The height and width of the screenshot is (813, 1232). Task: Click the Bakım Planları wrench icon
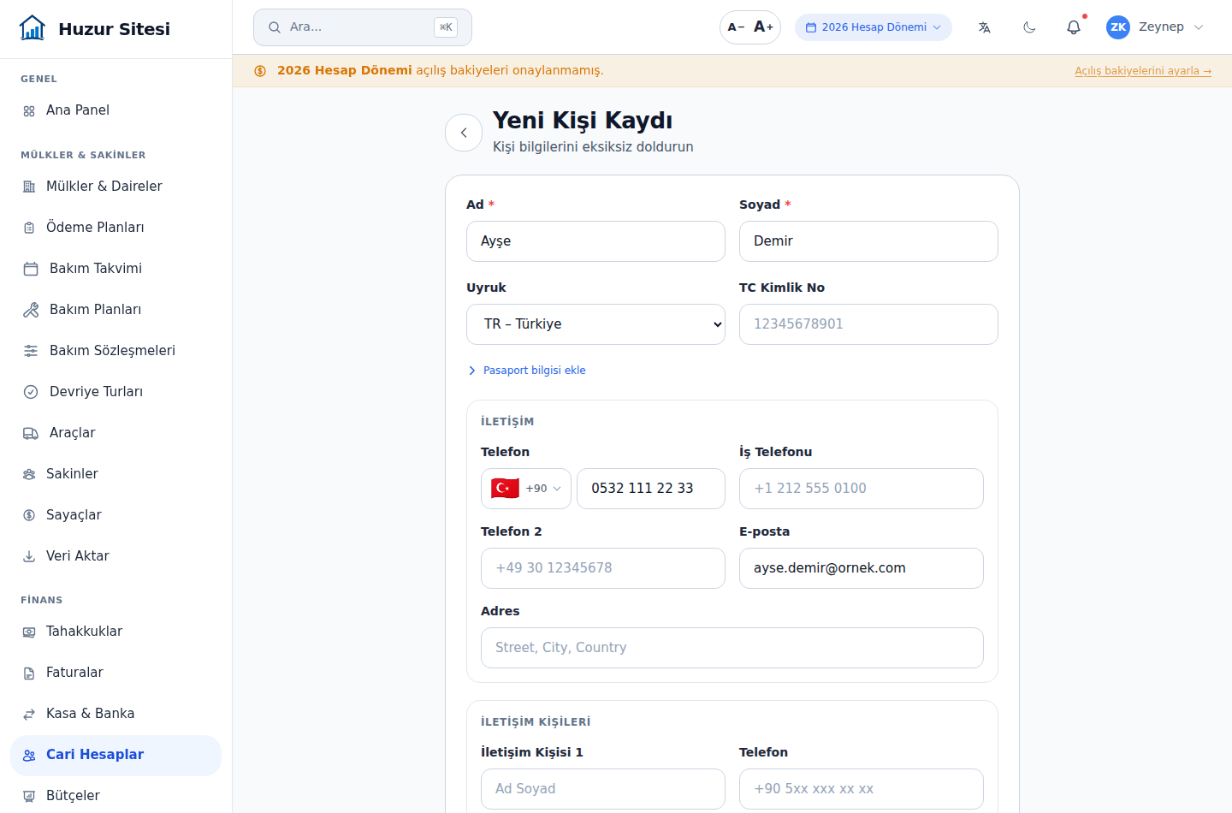(31, 310)
